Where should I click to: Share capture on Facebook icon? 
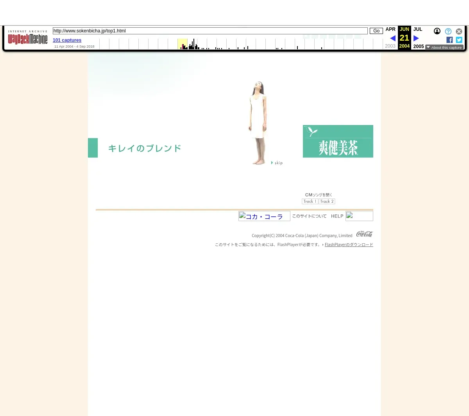(x=449, y=40)
